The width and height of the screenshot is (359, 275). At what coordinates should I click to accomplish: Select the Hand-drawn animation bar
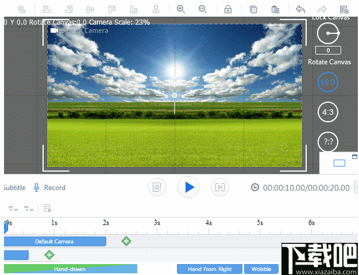tap(71, 269)
